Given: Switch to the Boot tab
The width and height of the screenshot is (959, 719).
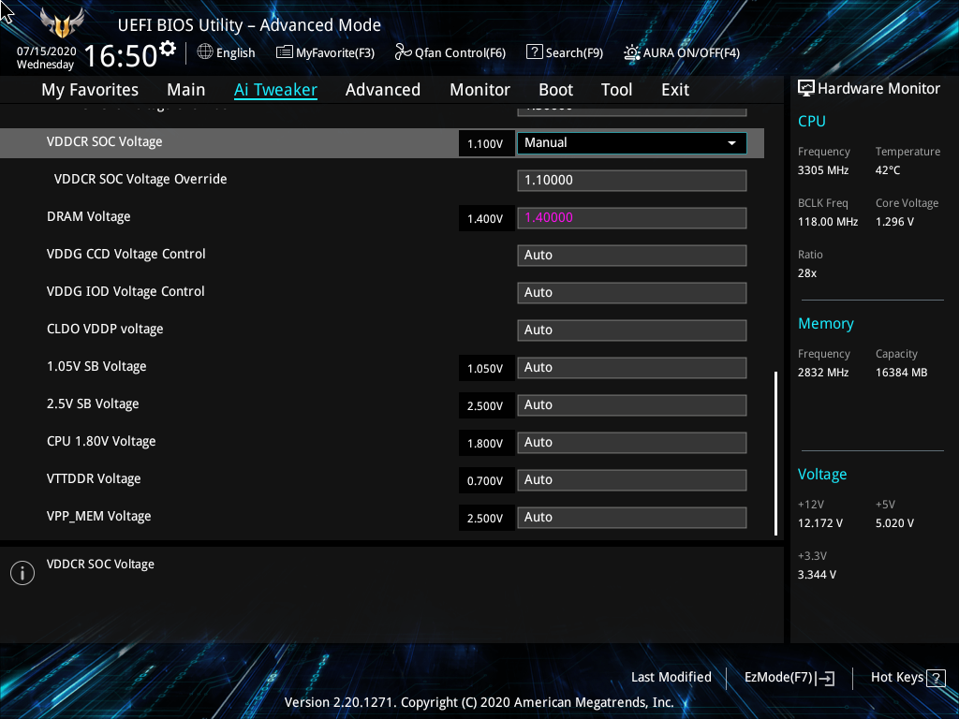Looking at the screenshot, I should (x=555, y=90).
